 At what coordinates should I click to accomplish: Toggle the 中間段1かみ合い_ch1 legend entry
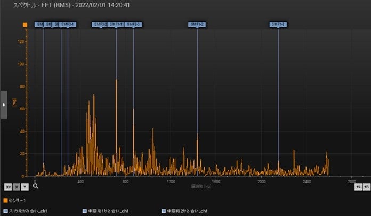(x=106, y=211)
